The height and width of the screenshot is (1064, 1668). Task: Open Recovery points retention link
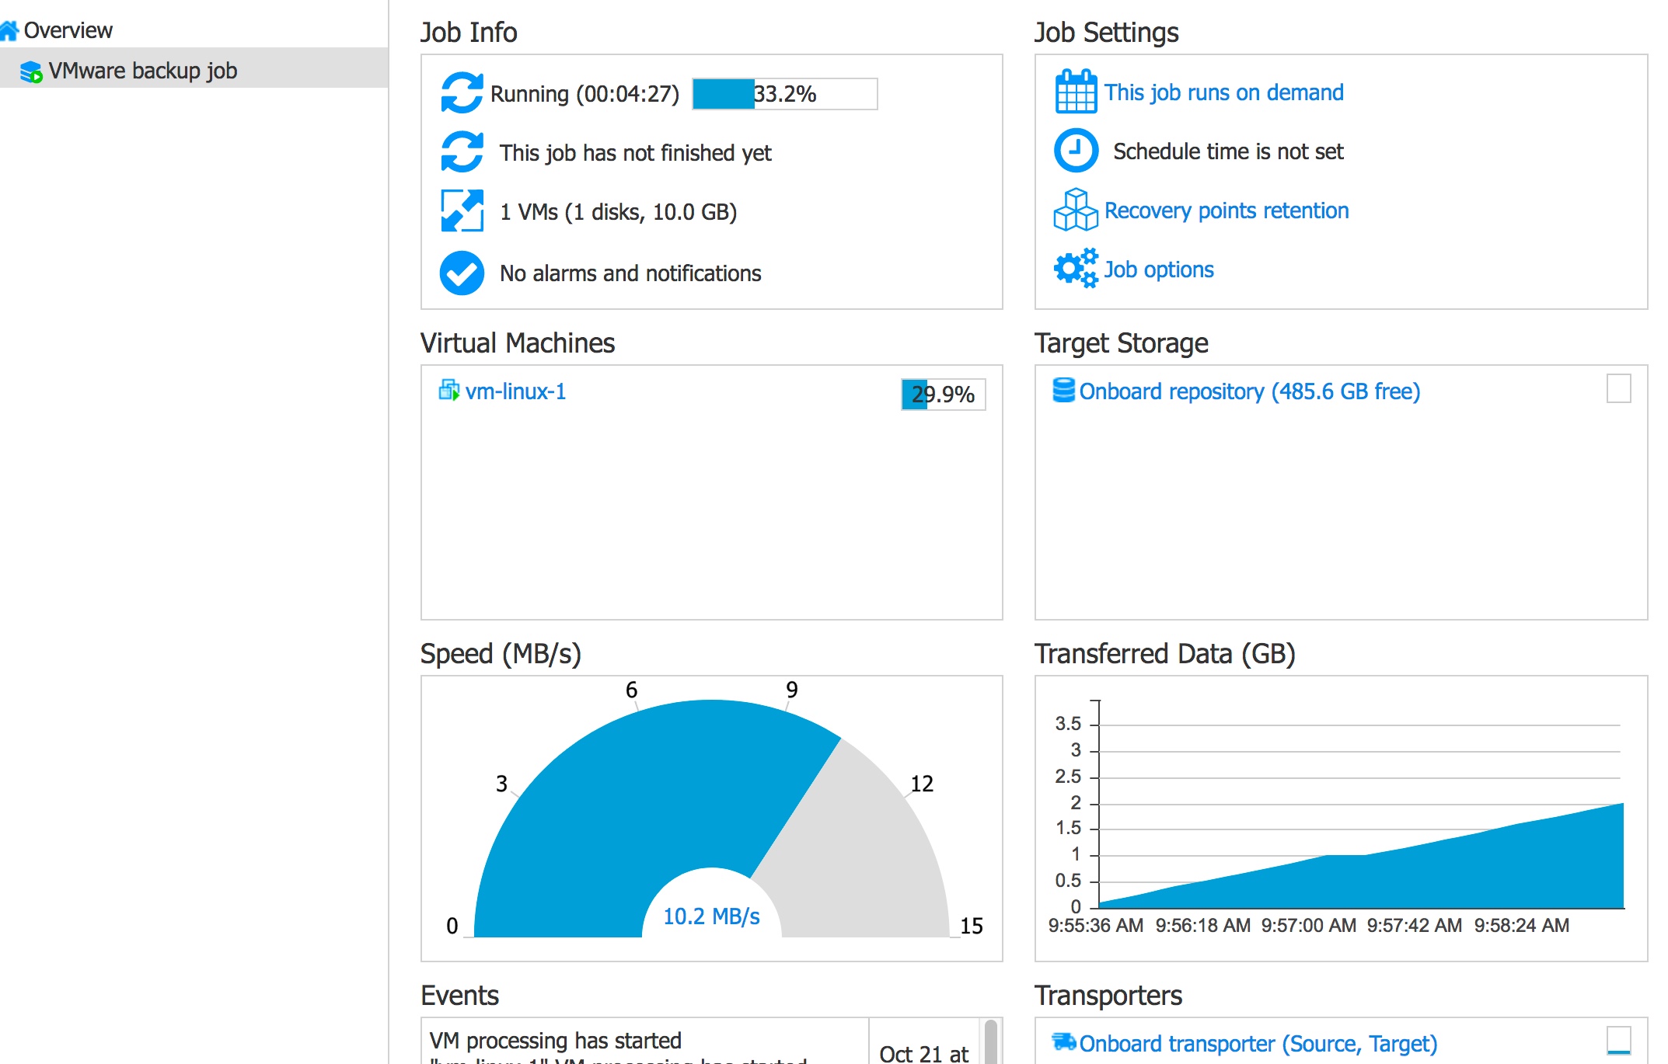pos(1227,210)
